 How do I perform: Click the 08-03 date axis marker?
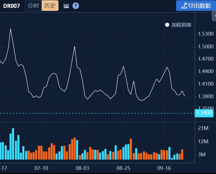82,168
